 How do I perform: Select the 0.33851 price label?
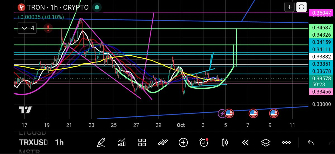tap(320, 64)
